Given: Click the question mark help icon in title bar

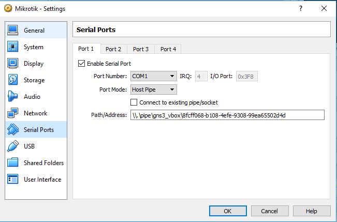Looking at the screenshot, I should click(301, 9).
